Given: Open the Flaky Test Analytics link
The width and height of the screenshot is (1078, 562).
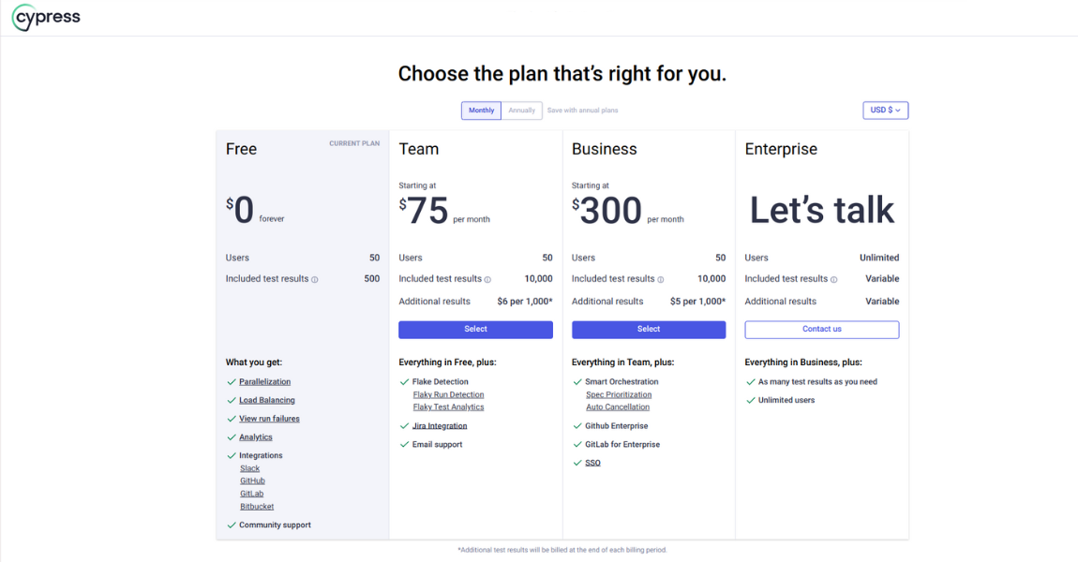Looking at the screenshot, I should 448,407.
